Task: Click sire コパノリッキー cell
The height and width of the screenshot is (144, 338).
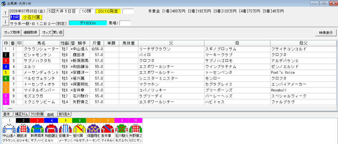Action: (x=171, y=90)
